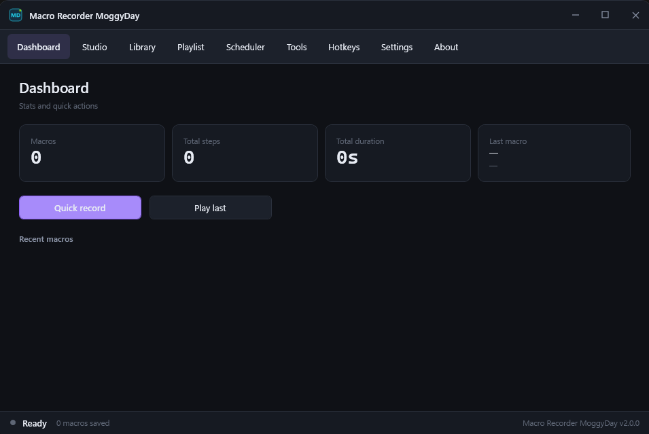Click the Total duration card
This screenshot has height=434, width=649.
398,153
